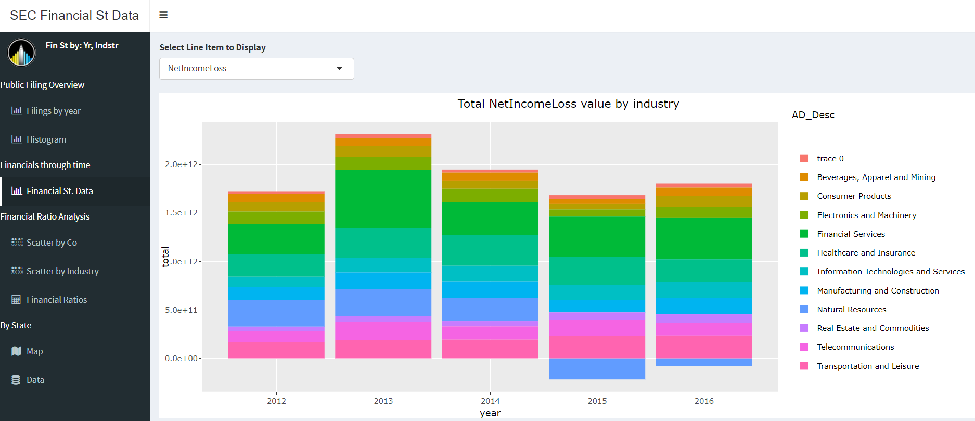975x421 pixels.
Task: Go to Filings by year page
Action: click(54, 111)
